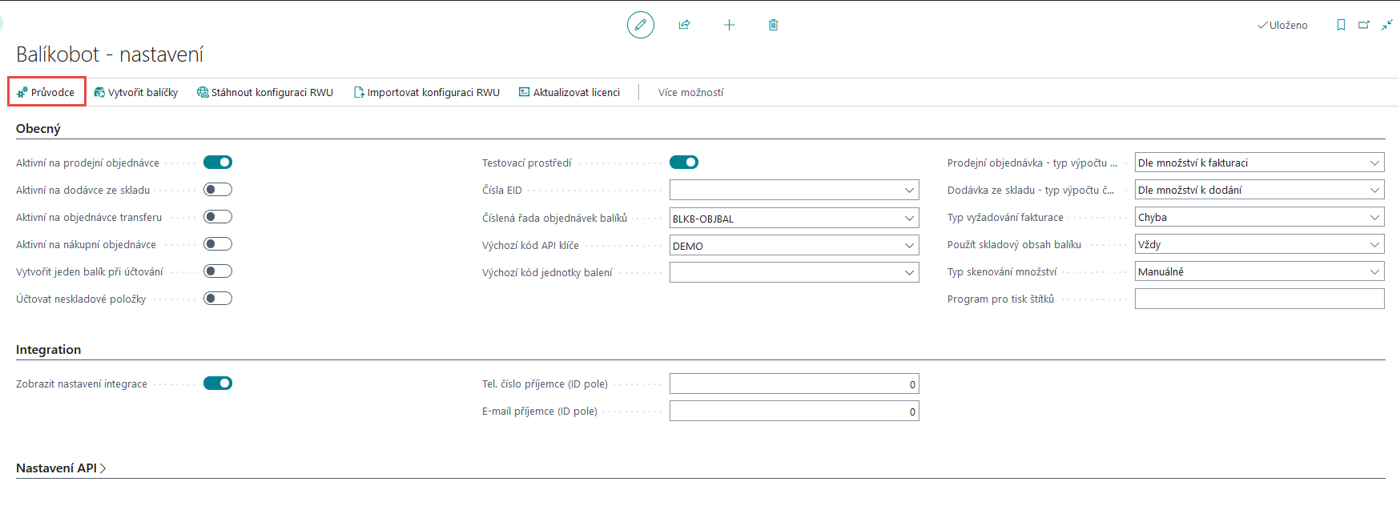Open the Průvodce wizard action
Image resolution: width=1400 pixels, height=522 pixels.
tap(46, 92)
